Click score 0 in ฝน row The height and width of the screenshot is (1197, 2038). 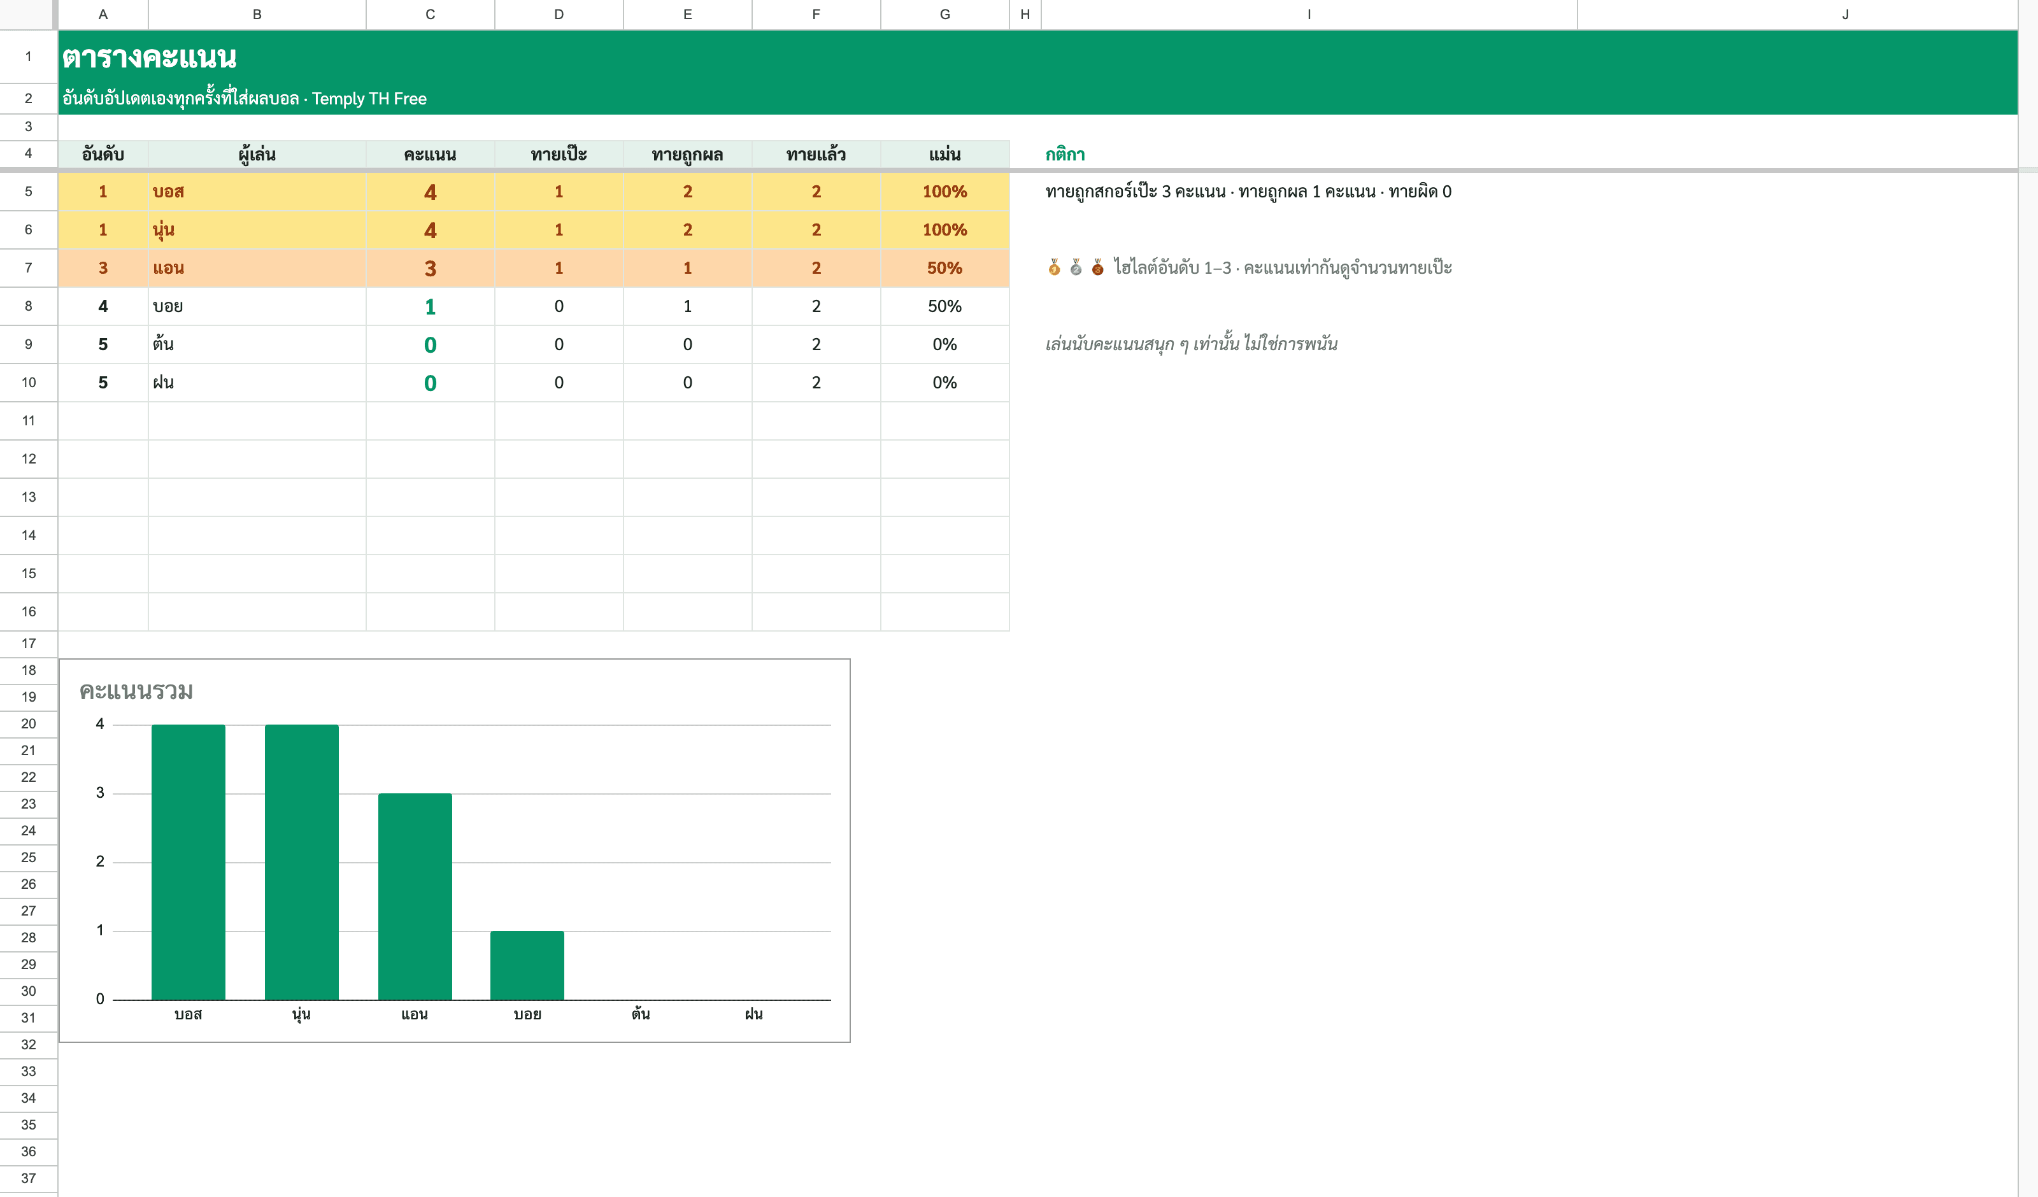431,383
